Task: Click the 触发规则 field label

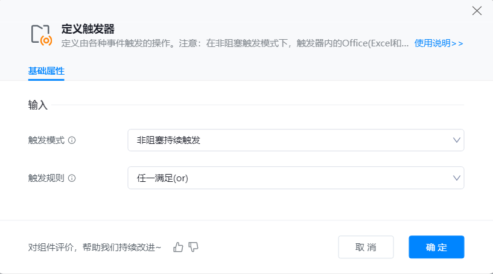Action: [46, 178]
